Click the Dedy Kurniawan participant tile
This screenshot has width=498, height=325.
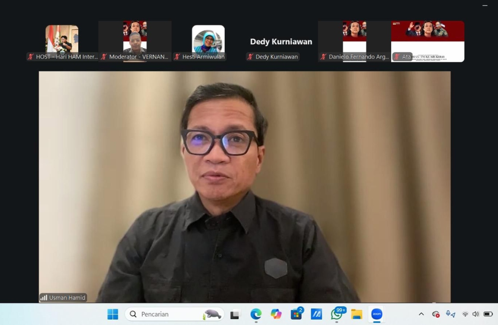tap(281, 41)
